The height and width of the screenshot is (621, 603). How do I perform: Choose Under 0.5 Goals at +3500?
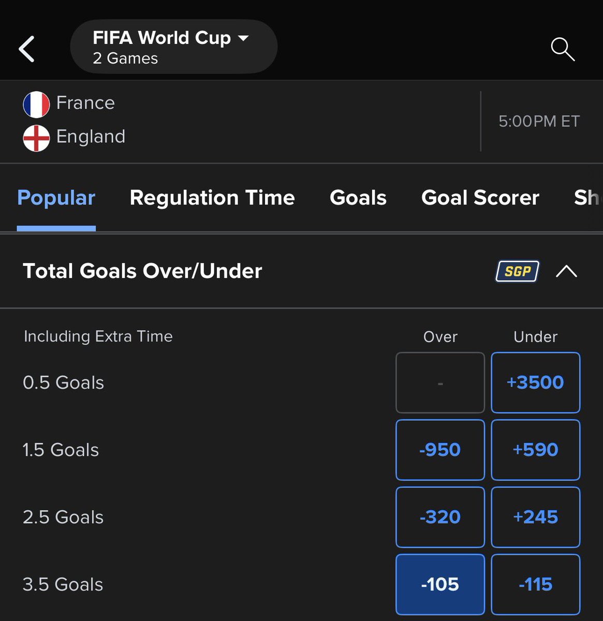click(536, 382)
